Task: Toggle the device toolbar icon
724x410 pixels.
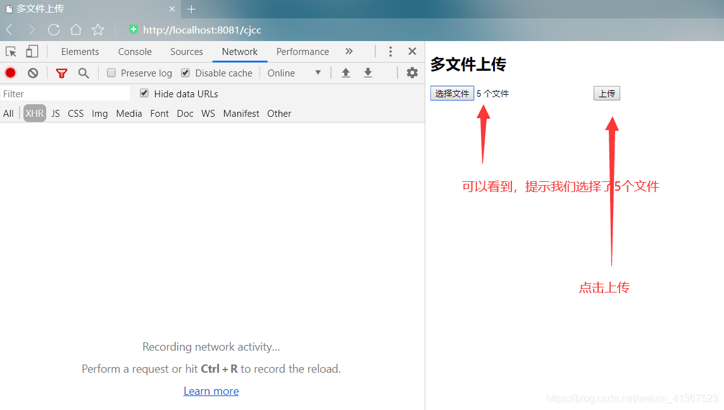Action: click(x=32, y=51)
